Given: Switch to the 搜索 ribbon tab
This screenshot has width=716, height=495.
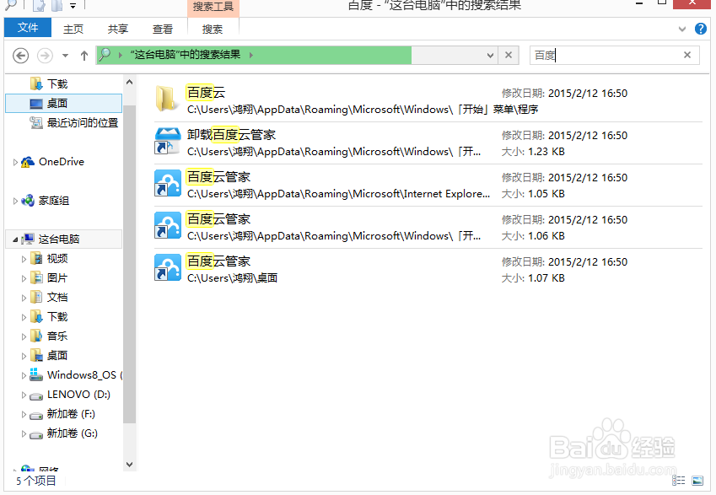Looking at the screenshot, I should pyautogui.click(x=213, y=30).
